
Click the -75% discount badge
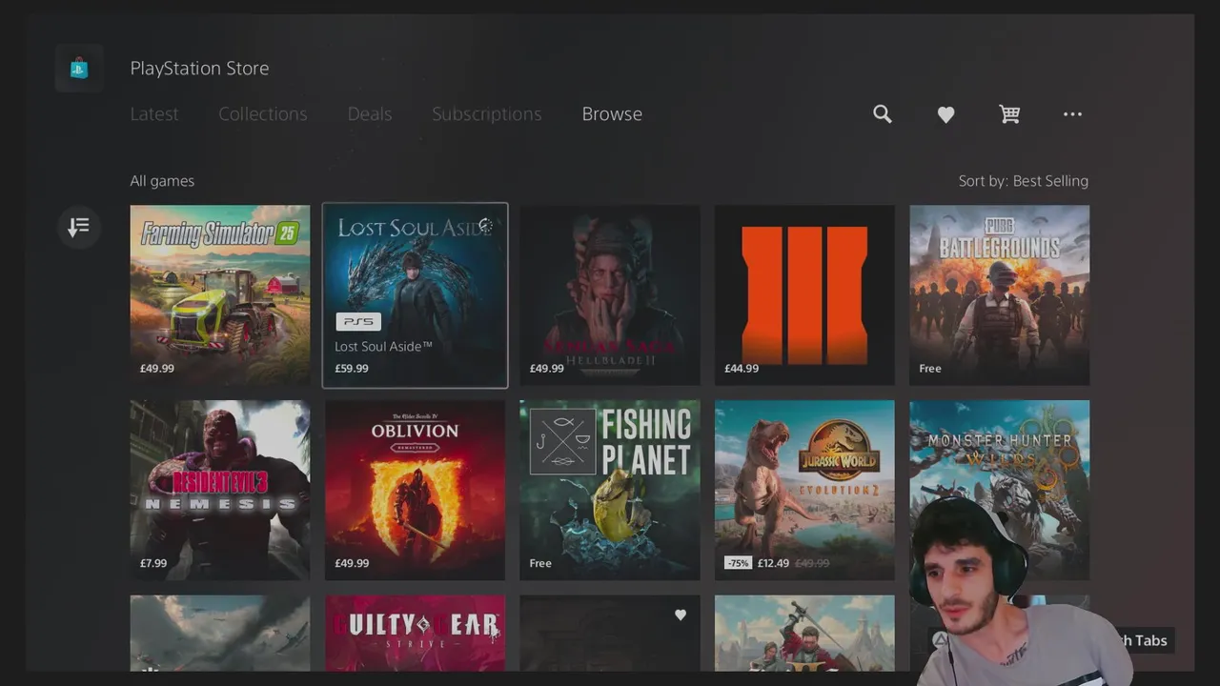[x=738, y=563]
